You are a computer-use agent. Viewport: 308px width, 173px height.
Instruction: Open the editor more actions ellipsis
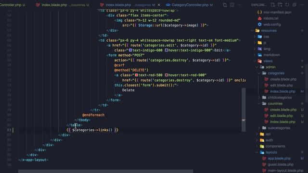[239, 5]
